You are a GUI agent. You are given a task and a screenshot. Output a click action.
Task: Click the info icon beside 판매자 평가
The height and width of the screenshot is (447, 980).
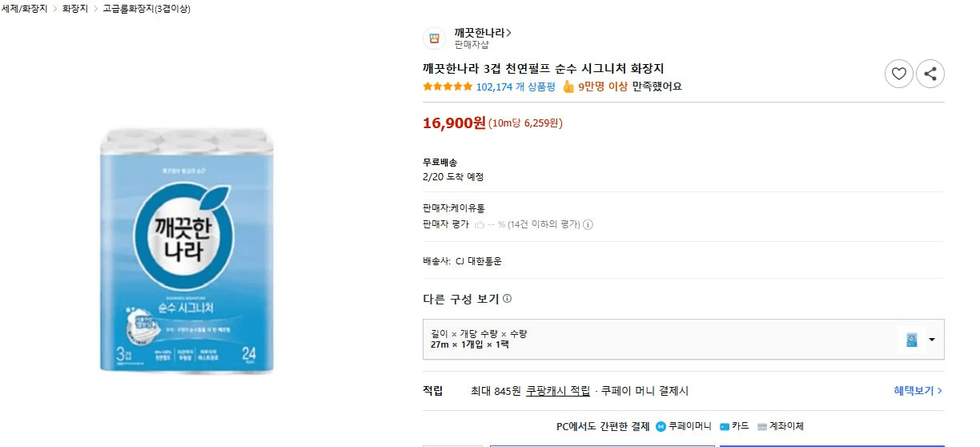pyautogui.click(x=588, y=224)
